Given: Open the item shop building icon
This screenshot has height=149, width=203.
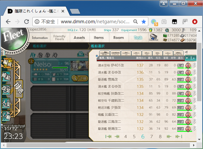Looking at the screenshot, I should click(x=154, y=37).
